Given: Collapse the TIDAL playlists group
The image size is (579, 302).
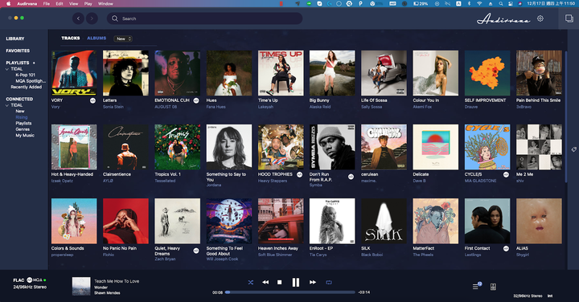Looking at the screenshot, I should 7,69.
